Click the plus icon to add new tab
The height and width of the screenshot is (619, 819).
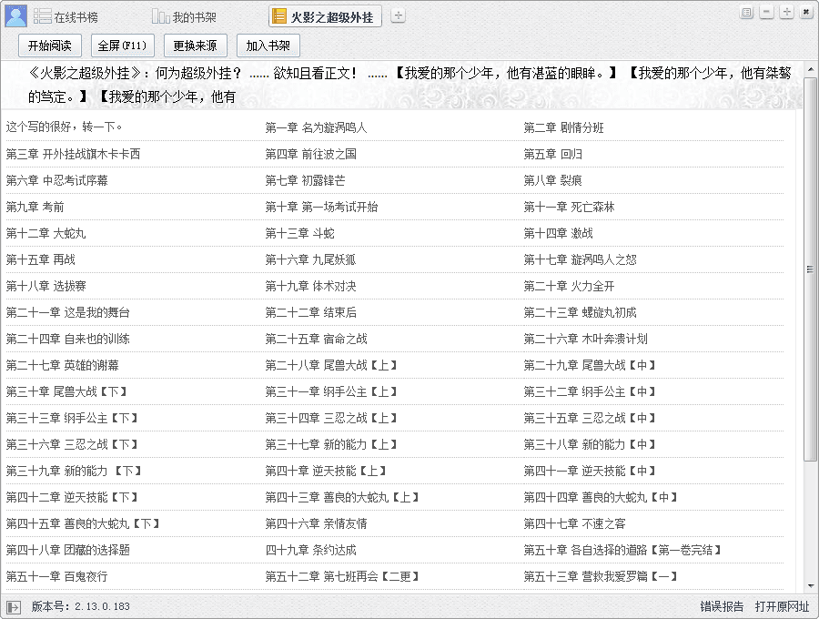399,16
